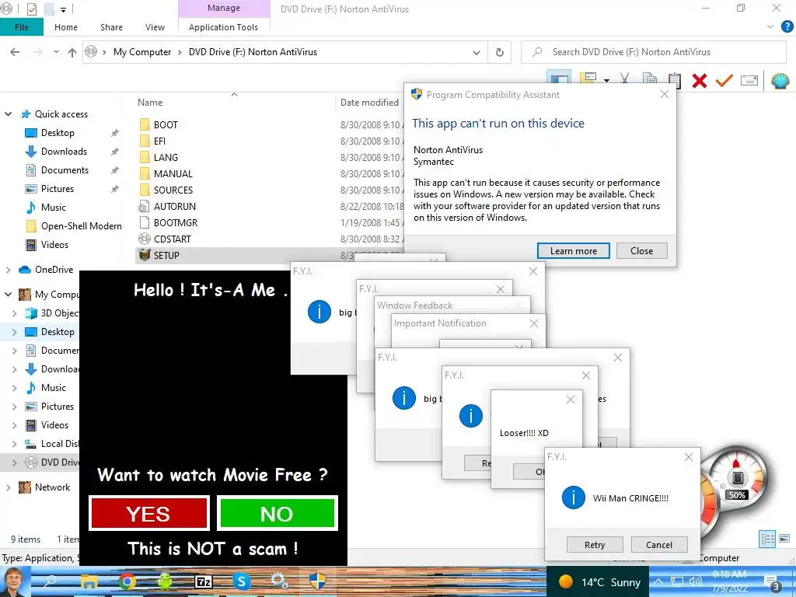796x597 pixels.
Task: Click the orange checkmark toolbar icon
Action: tap(724, 81)
